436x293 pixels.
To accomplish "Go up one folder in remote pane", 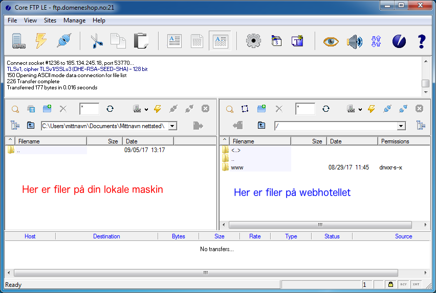I will (x=261, y=126).
